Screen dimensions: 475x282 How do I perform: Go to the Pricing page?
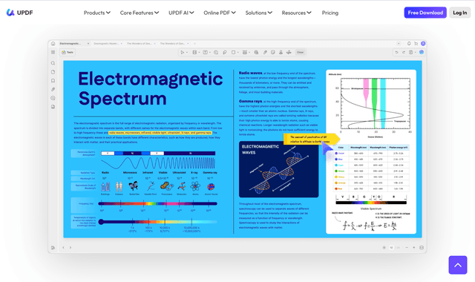(x=330, y=13)
